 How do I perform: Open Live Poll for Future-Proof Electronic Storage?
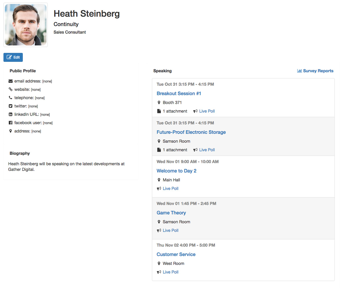coord(207,150)
